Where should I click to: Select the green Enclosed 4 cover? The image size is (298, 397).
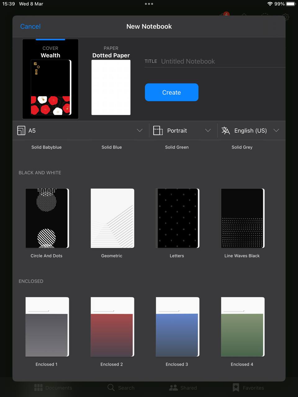coord(242,327)
